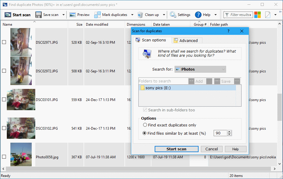This screenshot has width=283, height=179.
Task: Click the blue Help question mark icon
Action: pos(198,15)
